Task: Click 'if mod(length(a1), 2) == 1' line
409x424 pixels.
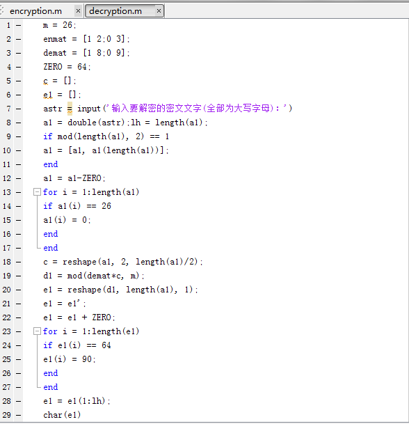Action: (106, 136)
